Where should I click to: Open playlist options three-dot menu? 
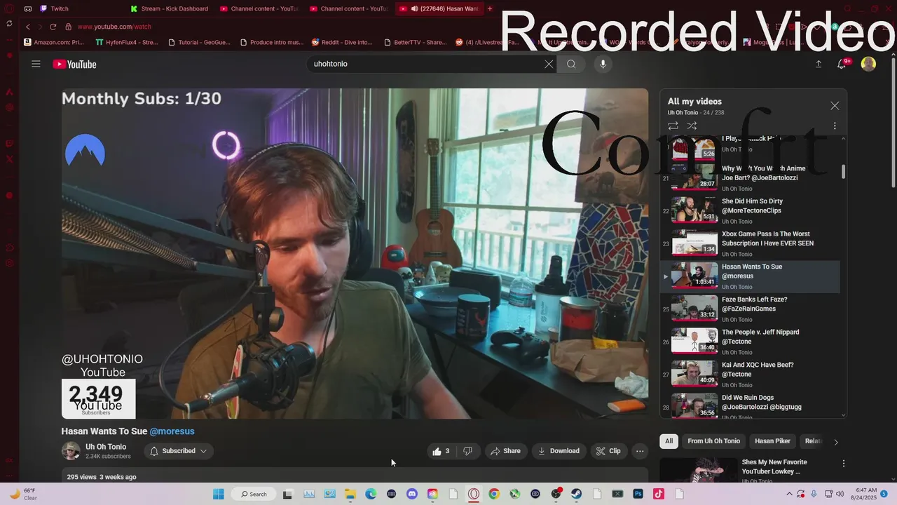(x=835, y=126)
